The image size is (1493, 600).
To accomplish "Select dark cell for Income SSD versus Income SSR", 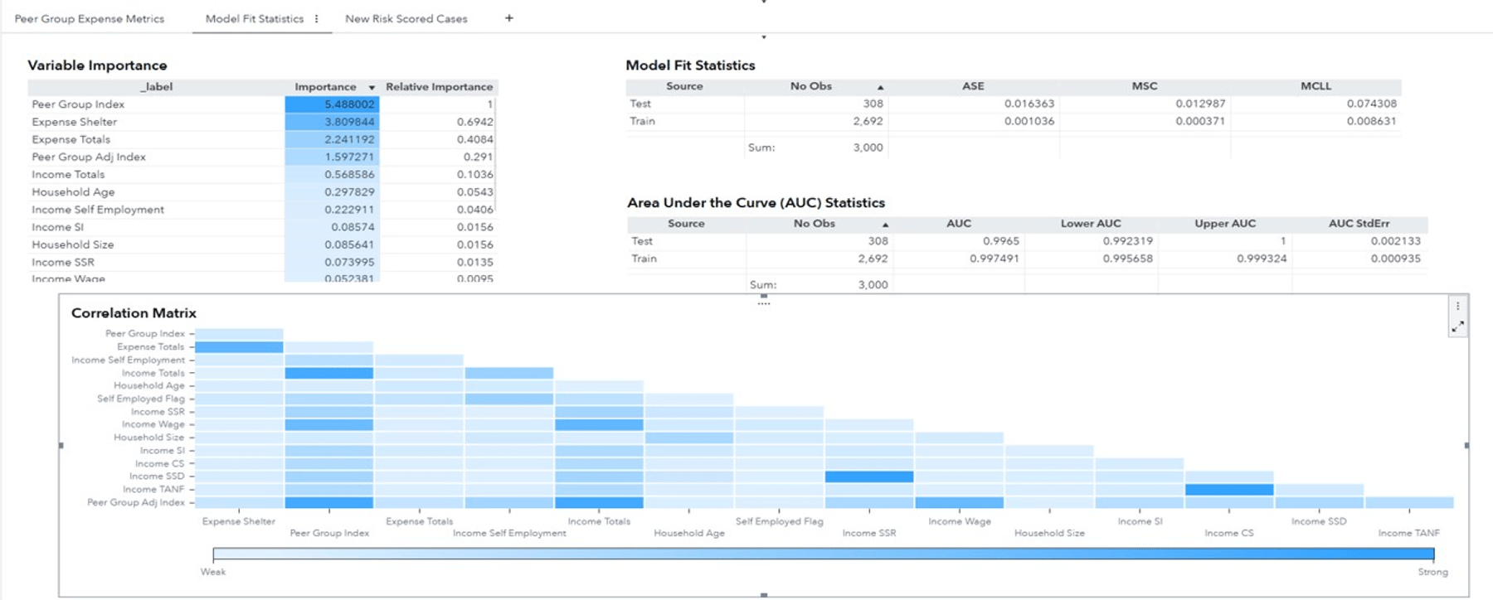I will (x=868, y=477).
